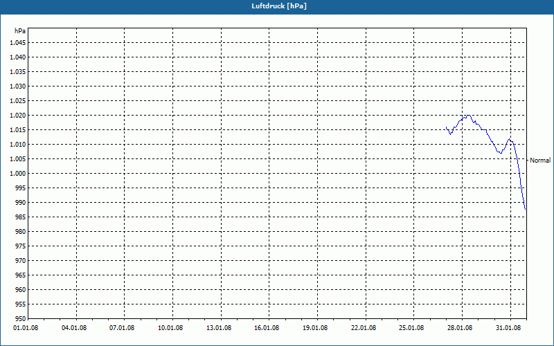Select the 995 axis value

[x=21, y=188]
